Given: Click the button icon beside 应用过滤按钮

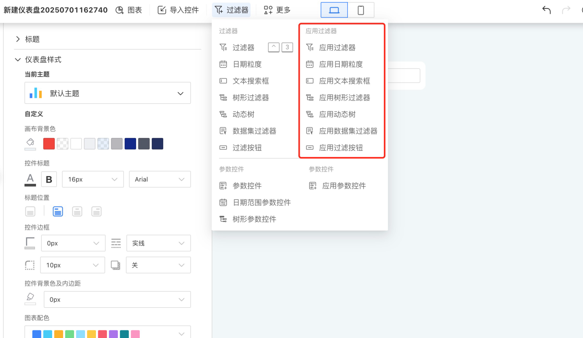Looking at the screenshot, I should (x=310, y=148).
